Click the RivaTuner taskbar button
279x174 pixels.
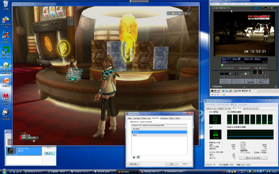click(x=128, y=172)
